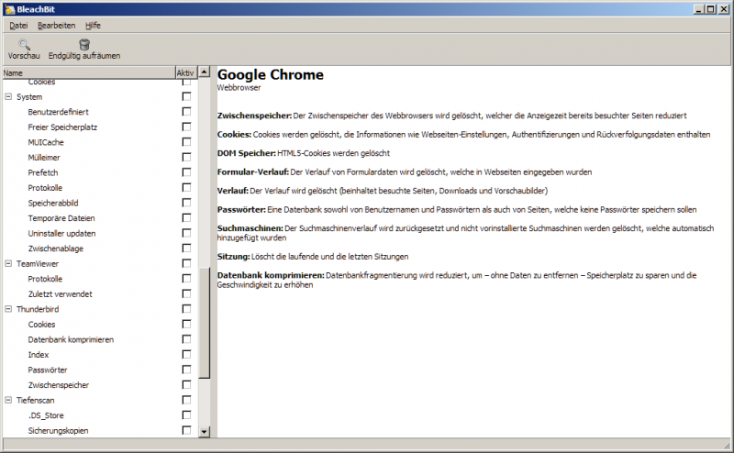This screenshot has height=453, width=734.
Task: Open the Datei menu
Action: pyautogui.click(x=18, y=25)
